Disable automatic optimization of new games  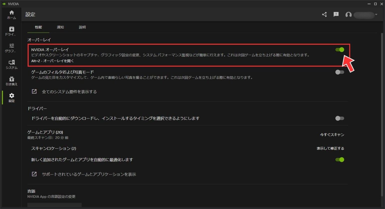[340, 160]
